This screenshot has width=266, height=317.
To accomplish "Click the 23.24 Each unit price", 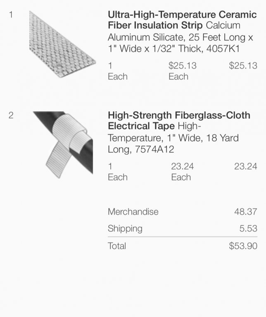I will tap(182, 172).
